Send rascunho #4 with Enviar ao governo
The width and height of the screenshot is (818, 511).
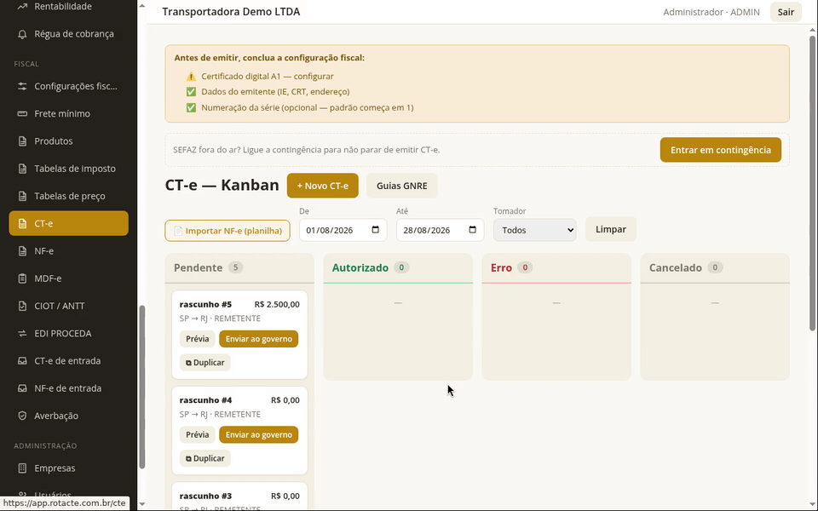click(x=259, y=435)
